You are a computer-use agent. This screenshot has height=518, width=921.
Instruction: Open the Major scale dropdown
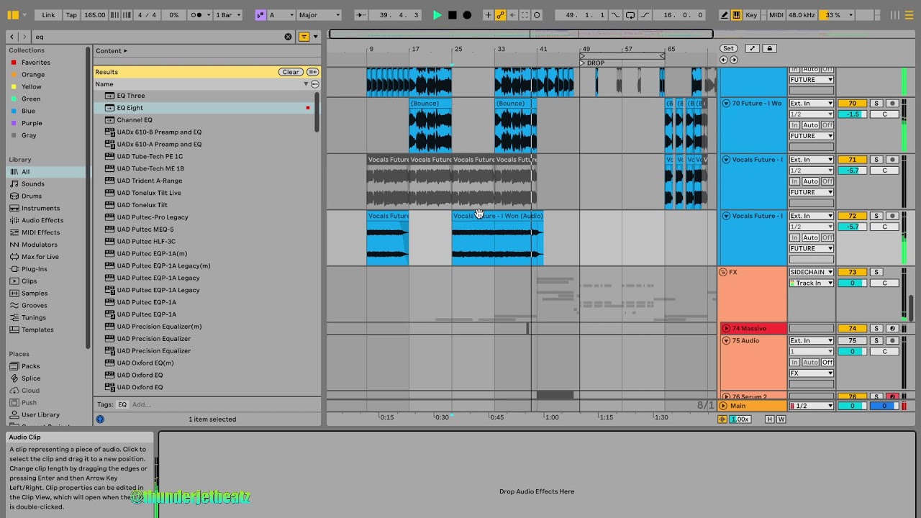319,14
